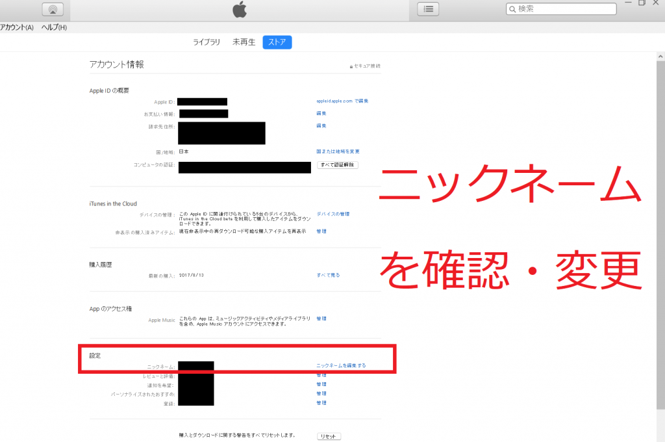
Task: Click the 非表示の購入済みアイテム label
Action: 145,233
